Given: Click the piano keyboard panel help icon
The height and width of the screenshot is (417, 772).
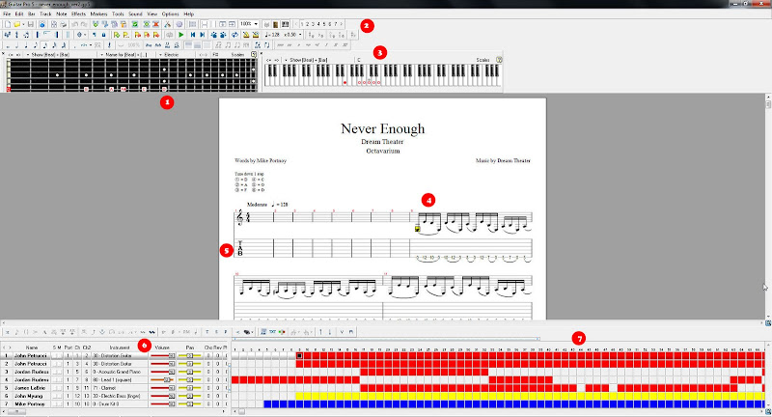Looking at the screenshot, I should pos(499,60).
